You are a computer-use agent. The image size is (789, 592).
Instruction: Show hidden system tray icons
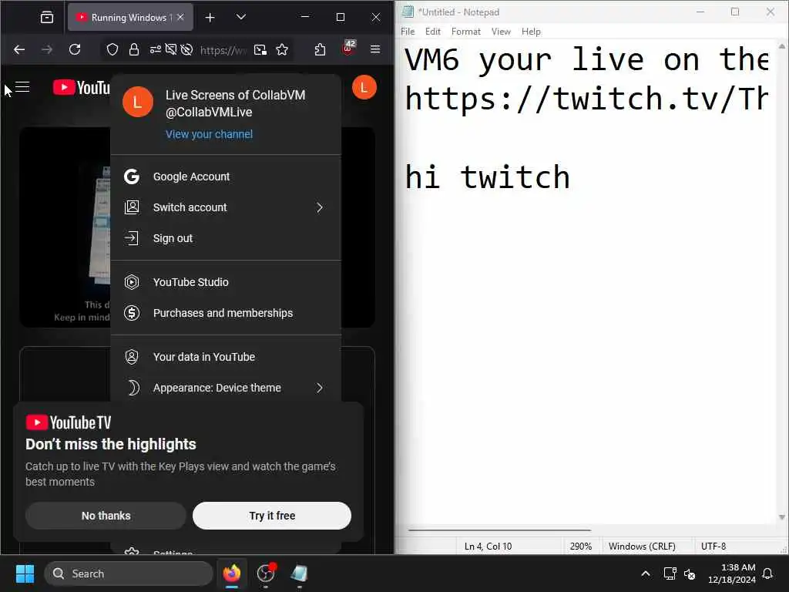[x=645, y=573]
